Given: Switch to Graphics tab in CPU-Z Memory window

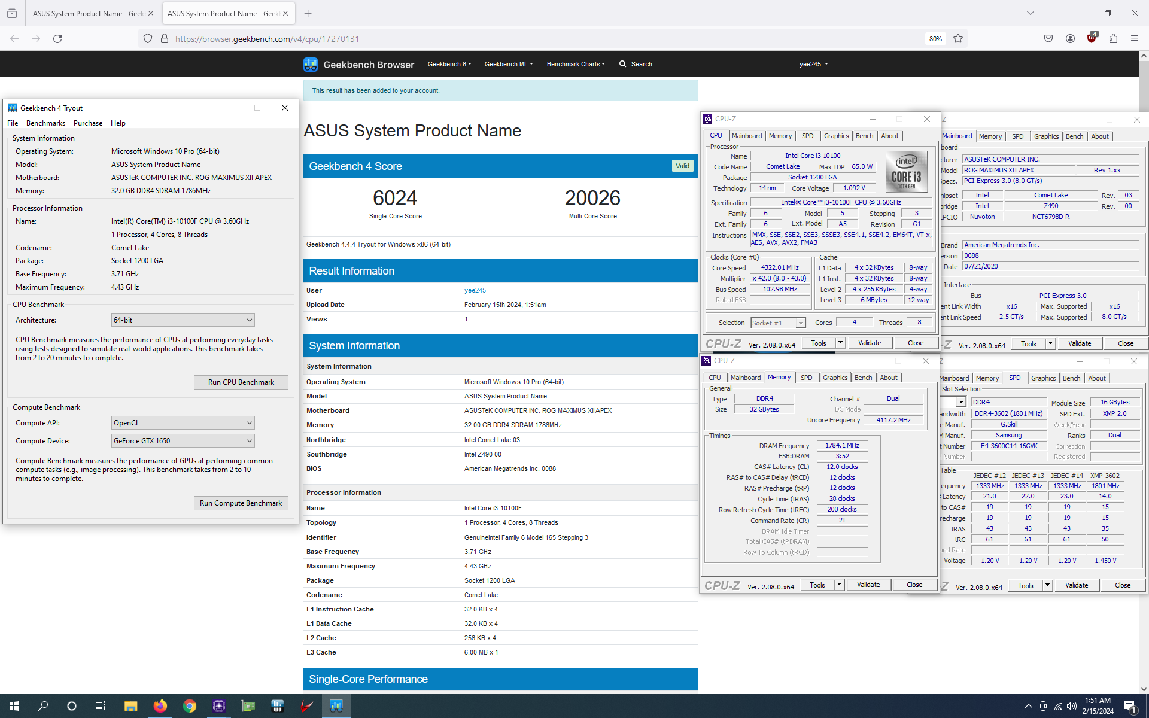Looking at the screenshot, I should pyautogui.click(x=835, y=378).
